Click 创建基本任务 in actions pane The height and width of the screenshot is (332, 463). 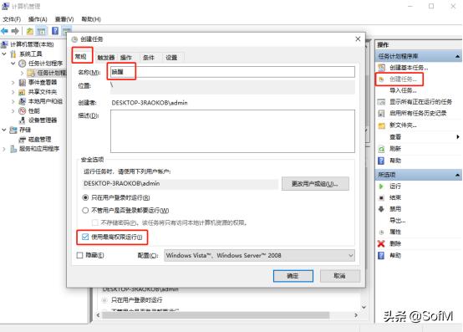tap(409, 68)
